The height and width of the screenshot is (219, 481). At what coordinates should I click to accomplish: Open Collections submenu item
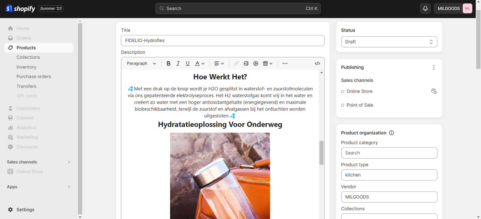[28, 57]
